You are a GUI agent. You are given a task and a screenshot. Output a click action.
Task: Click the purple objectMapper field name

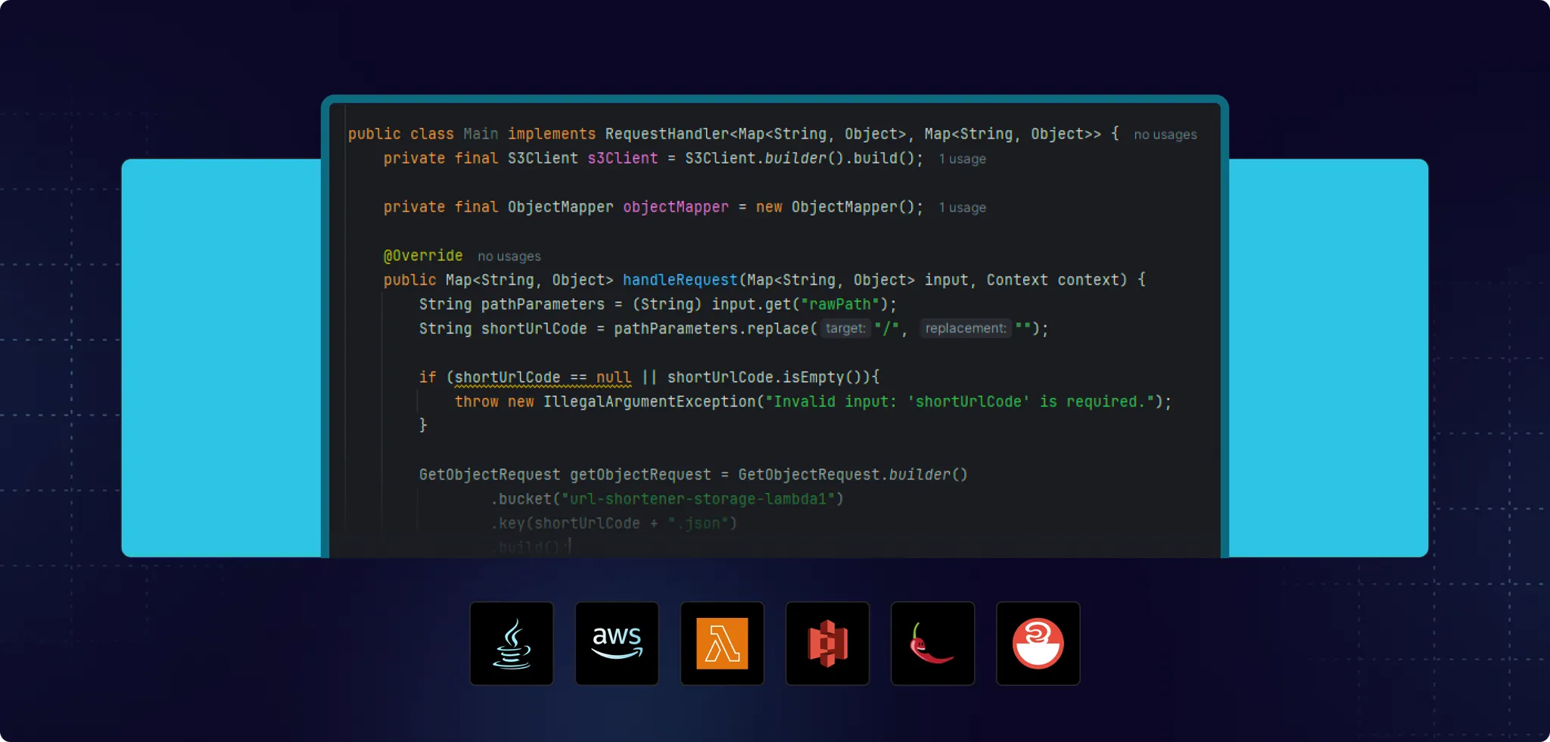(x=675, y=207)
